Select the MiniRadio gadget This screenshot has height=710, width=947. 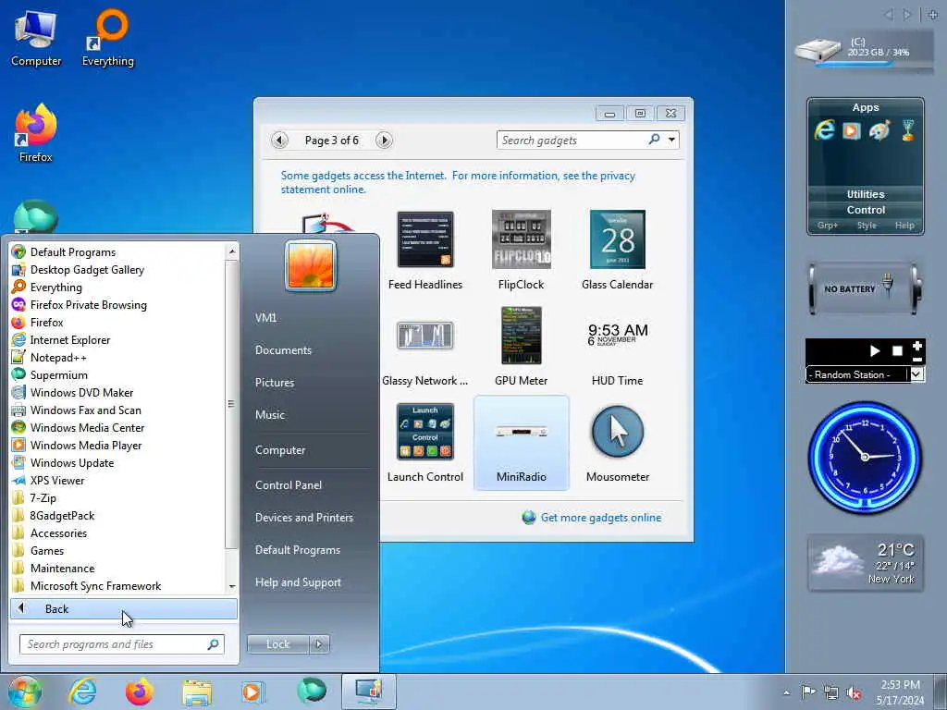click(522, 443)
